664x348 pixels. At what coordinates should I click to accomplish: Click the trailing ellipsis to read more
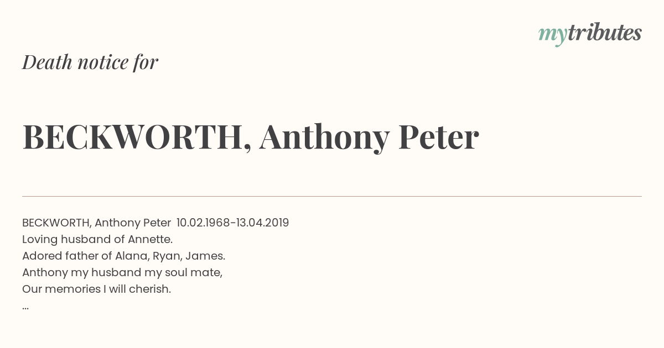[x=25, y=308]
